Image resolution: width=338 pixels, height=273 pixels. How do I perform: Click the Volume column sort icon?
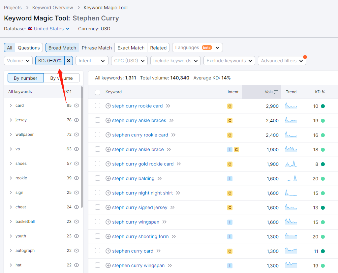click(276, 92)
